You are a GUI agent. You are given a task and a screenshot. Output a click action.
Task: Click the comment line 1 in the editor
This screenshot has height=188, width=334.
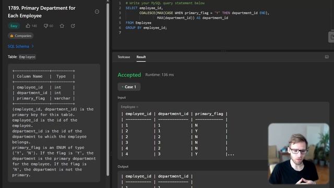pos(165,3)
